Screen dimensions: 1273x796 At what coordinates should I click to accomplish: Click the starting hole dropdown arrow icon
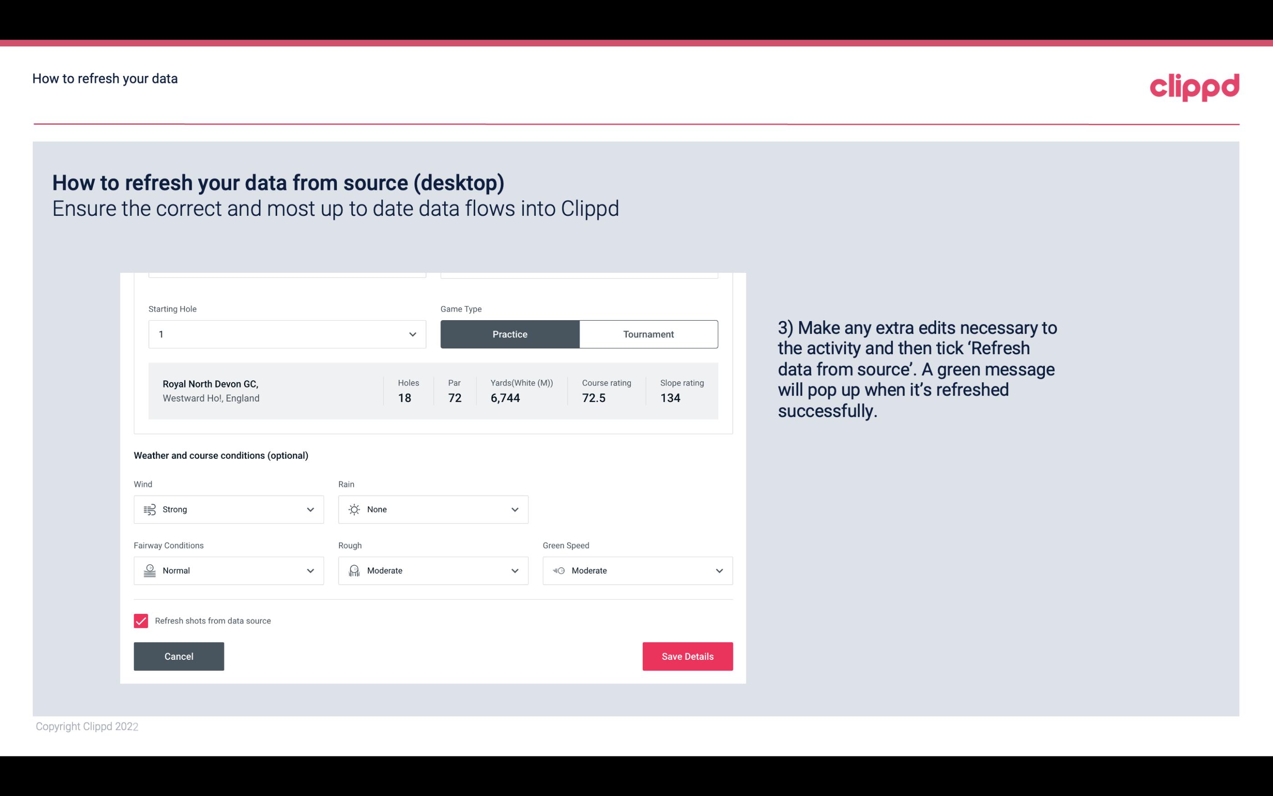coord(412,334)
